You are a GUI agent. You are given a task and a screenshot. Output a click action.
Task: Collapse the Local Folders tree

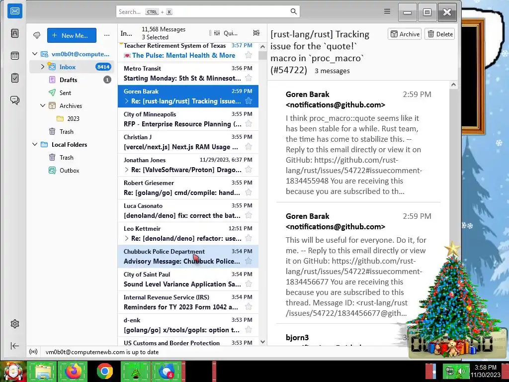click(35, 145)
